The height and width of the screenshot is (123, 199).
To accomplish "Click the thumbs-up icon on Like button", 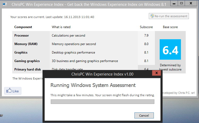I will pyautogui.click(x=9, y=90).
